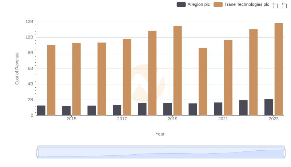Click the y-axis label 2B
291x167 pixels.
(x=31, y=100)
